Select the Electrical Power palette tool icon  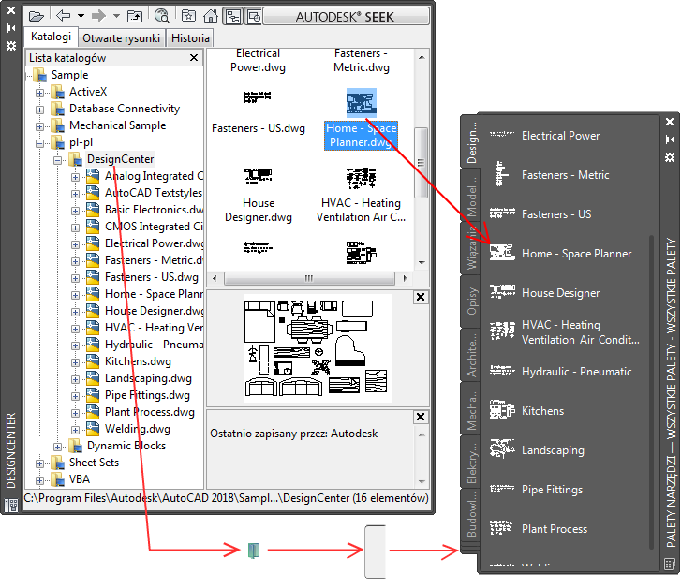click(502, 135)
